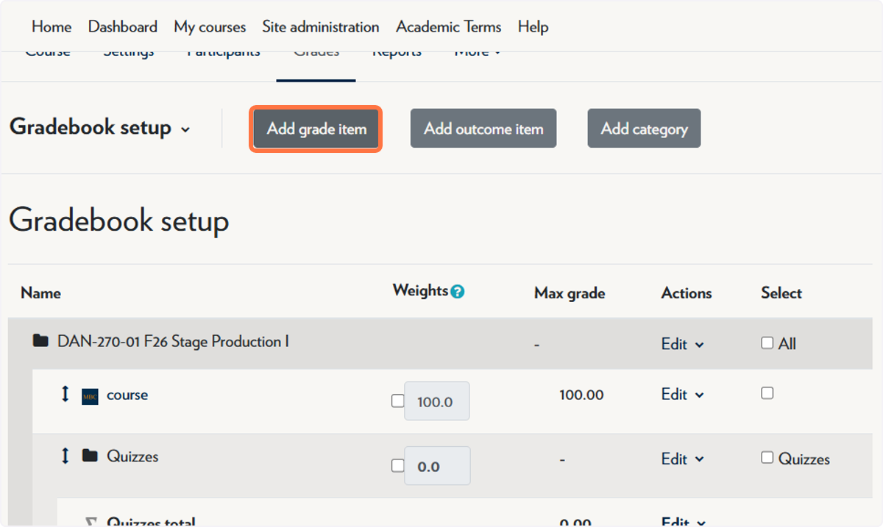Viewport: 883px width, 527px height.
Task: Click the Quizzes folder icon
Action: 90,456
